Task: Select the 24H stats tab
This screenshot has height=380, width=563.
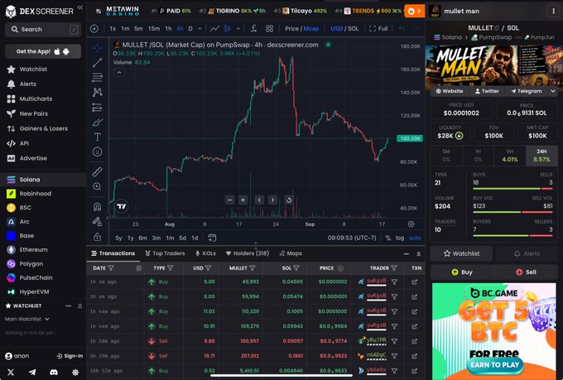Action: (x=541, y=155)
